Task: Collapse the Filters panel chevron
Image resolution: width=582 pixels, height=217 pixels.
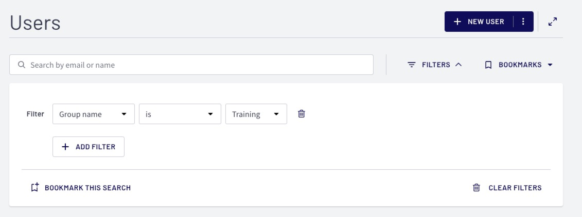Action: coord(458,65)
